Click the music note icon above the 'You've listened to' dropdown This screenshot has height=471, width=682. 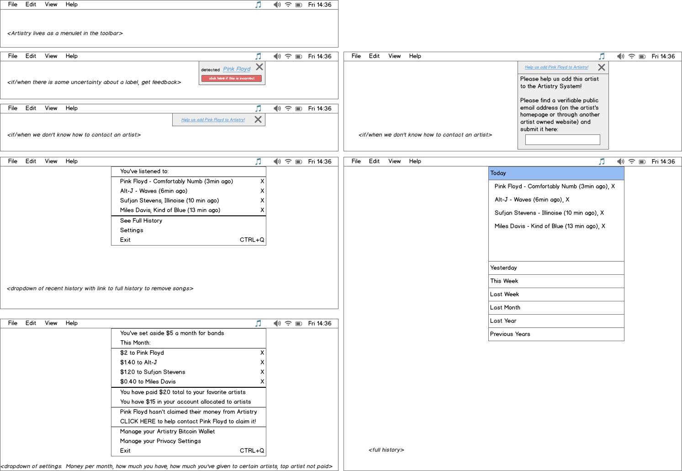coord(258,161)
